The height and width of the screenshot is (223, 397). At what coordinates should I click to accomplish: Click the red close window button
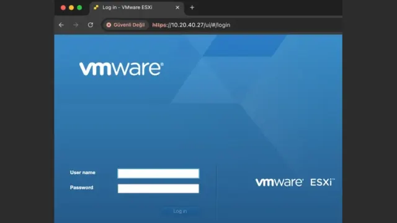click(x=63, y=7)
